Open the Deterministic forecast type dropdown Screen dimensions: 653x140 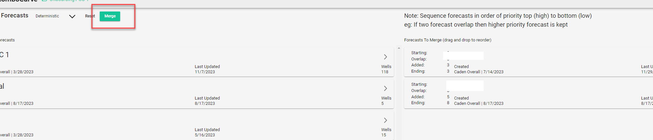click(x=55, y=16)
